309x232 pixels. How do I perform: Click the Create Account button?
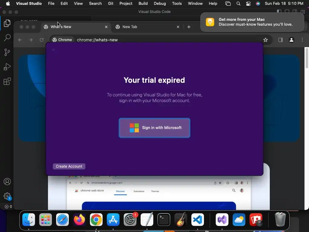point(69,166)
